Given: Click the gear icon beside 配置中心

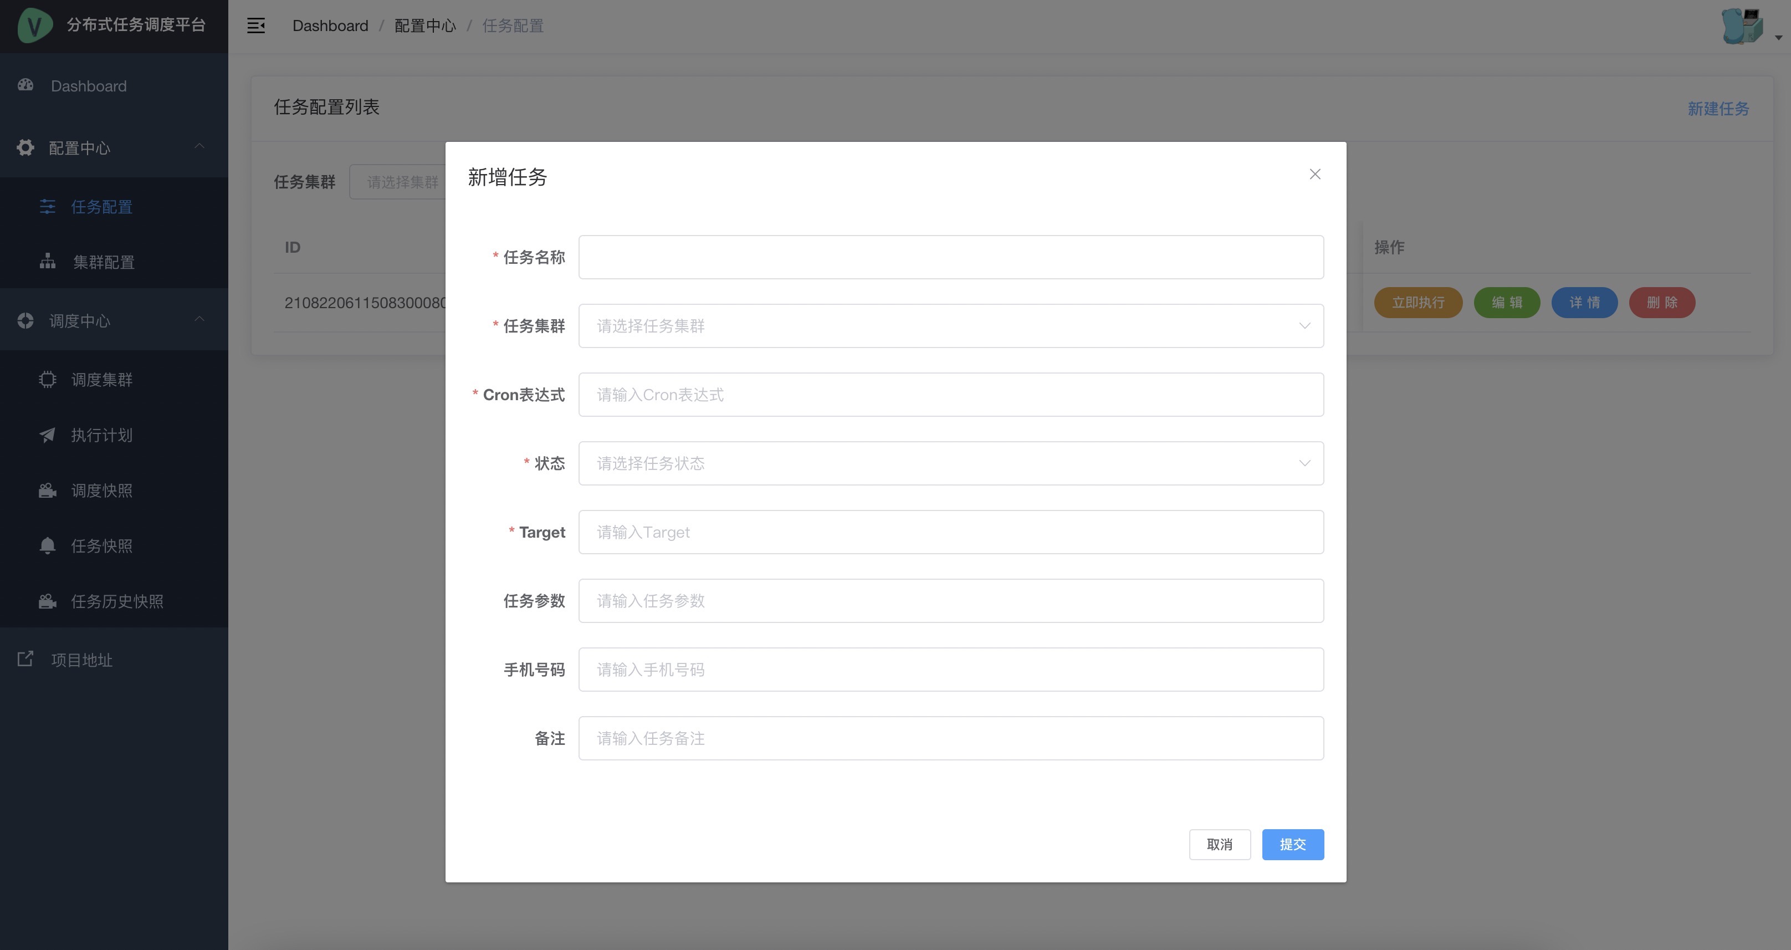Looking at the screenshot, I should point(25,147).
